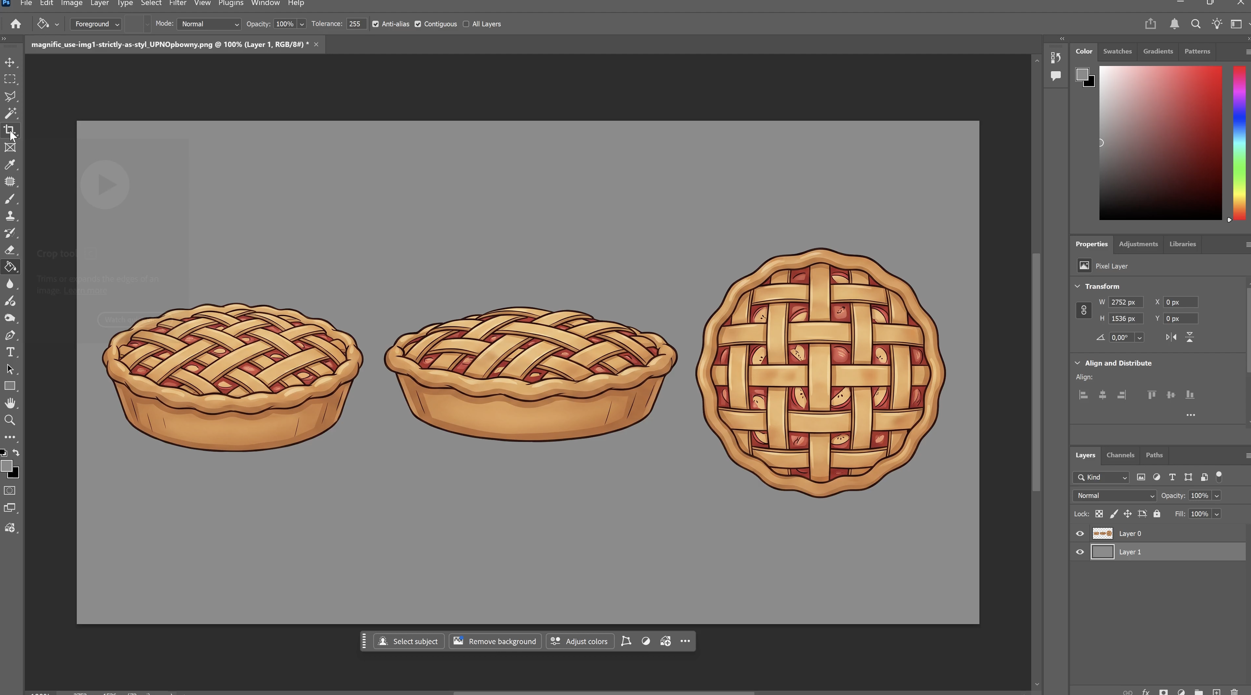Image resolution: width=1251 pixels, height=695 pixels.
Task: Swap foreground and background colors
Action: click(x=16, y=452)
